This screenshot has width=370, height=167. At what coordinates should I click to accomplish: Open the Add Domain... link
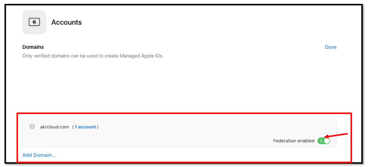pos(39,155)
